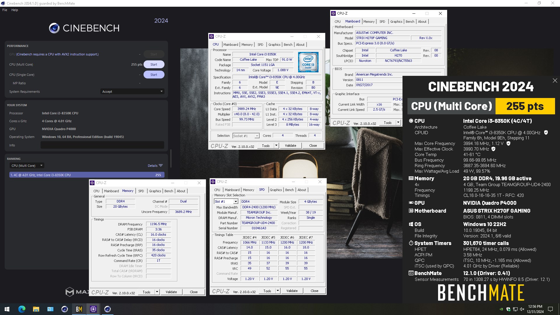Expand Tools arrow in CPU-Z SPD window
The width and height of the screenshot is (560, 315).
click(278, 291)
